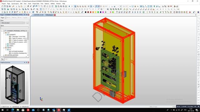This screenshot has width=200, height=112.
Task: Select the black color swatch
Action: [86, 12]
